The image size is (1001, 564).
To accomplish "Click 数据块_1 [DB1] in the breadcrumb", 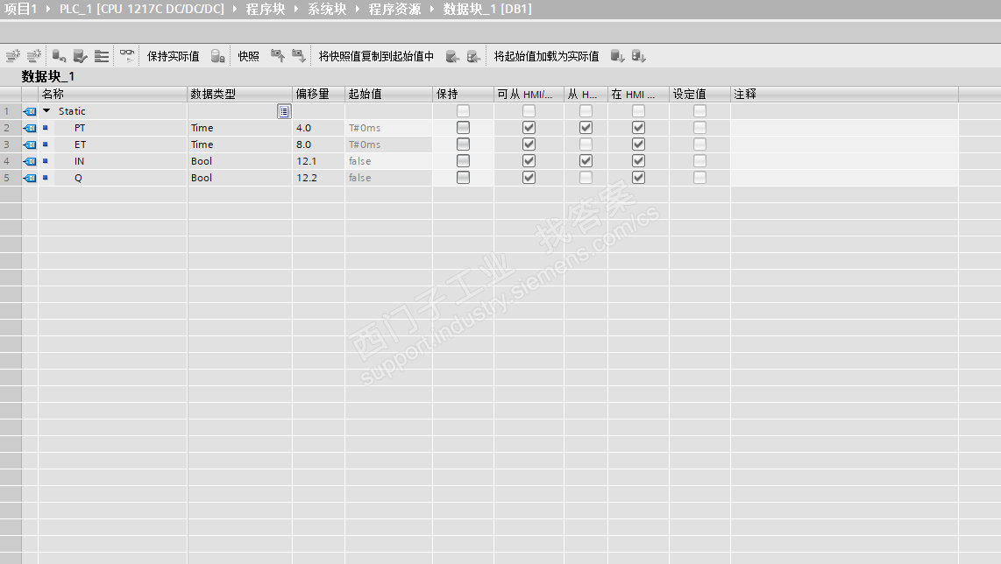I will tap(487, 9).
